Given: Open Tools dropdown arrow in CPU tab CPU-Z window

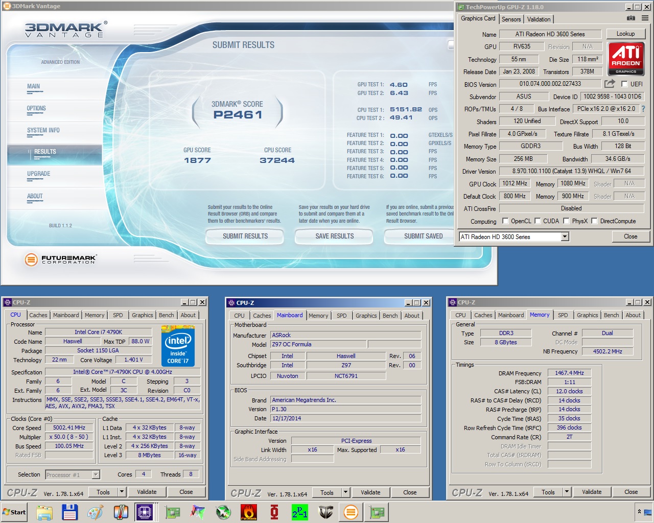Looking at the screenshot, I should [x=122, y=492].
